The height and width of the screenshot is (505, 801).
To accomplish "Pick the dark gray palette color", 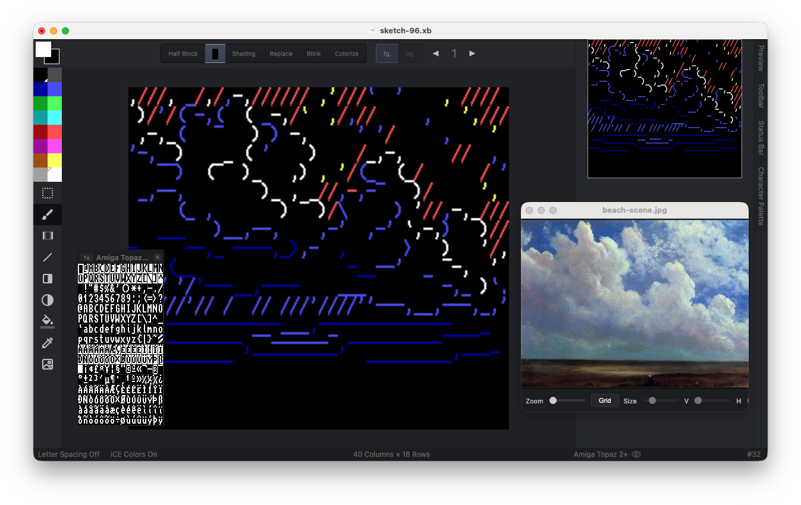I will click(x=55, y=75).
